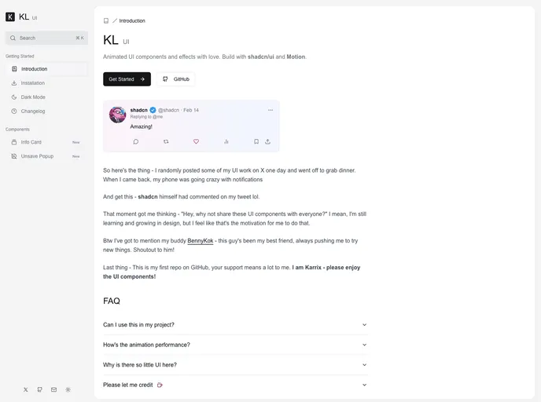
Task: Click the email envelope icon in sidebar
Action: [x=54, y=389]
